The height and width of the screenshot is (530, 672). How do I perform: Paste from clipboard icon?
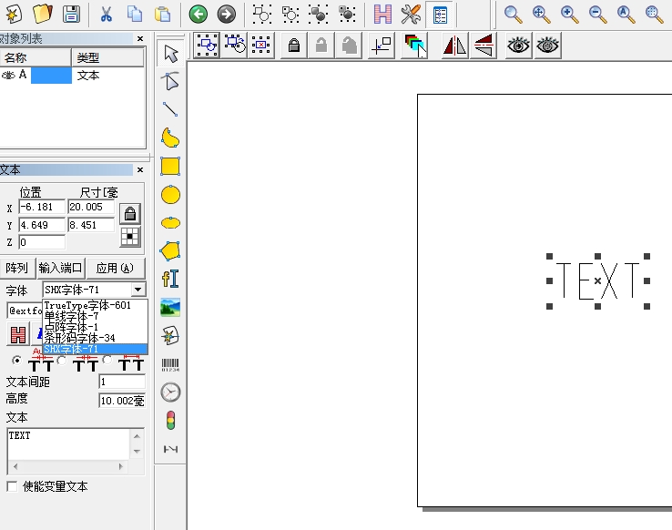pos(162,14)
